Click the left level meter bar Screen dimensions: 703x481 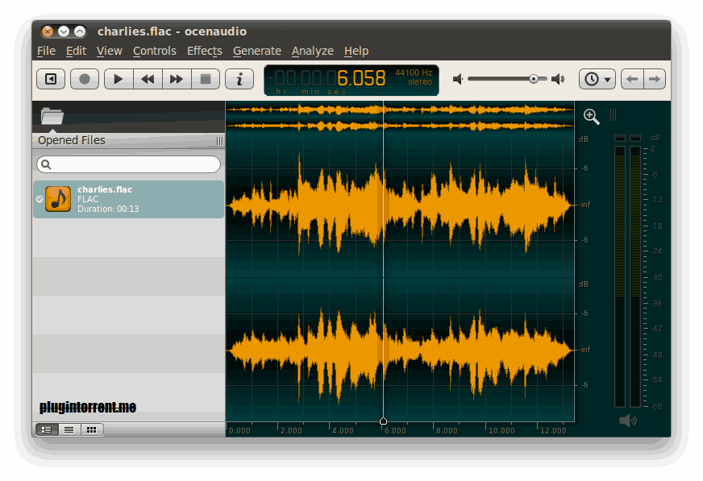[x=620, y=276]
